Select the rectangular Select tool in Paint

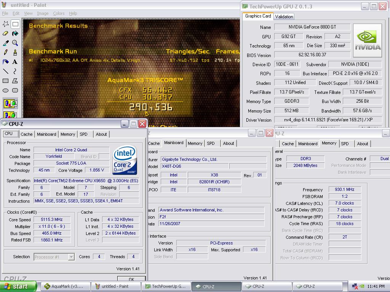coord(15,24)
